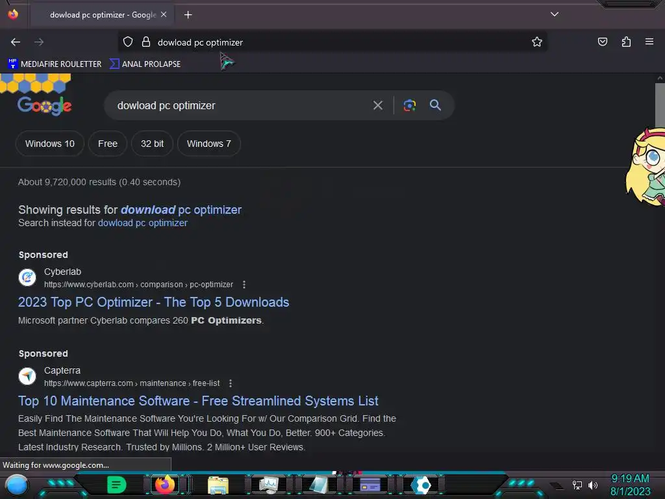Click the Capterra advertiser name

point(62,370)
